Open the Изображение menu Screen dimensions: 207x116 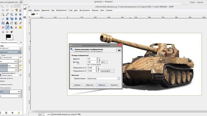coord(61,10)
